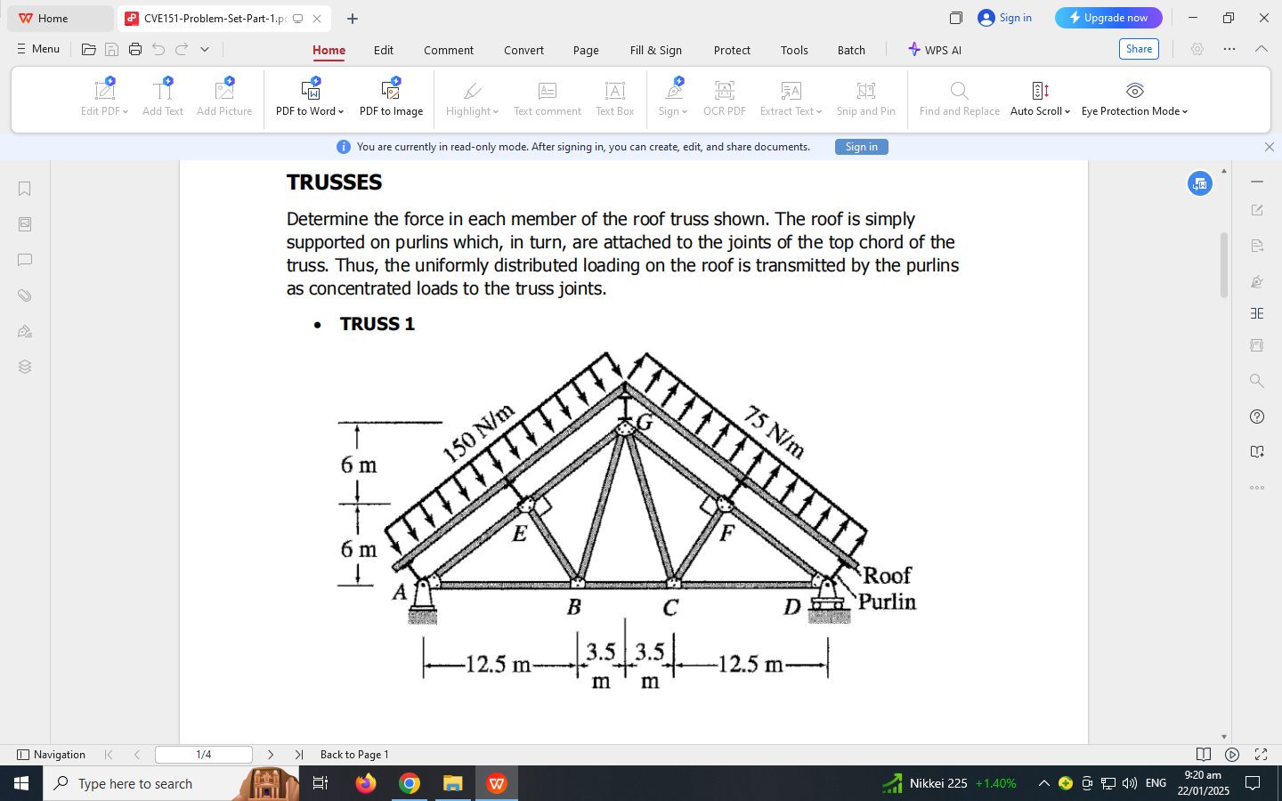
Task: Click the Share button
Action: click(x=1139, y=49)
